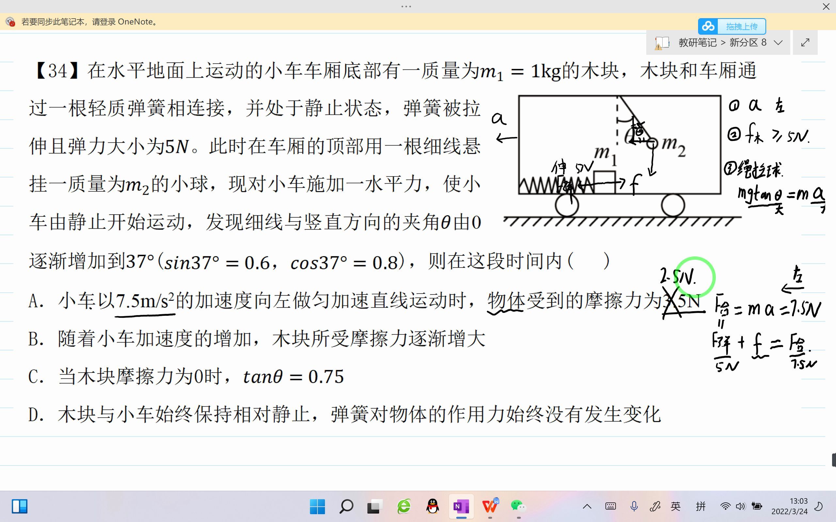
Task: Click the vertical scrollbar thumb
Action: (x=834, y=460)
